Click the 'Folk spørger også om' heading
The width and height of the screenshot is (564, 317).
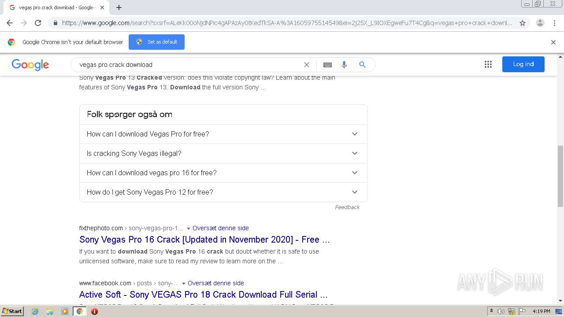click(x=130, y=114)
